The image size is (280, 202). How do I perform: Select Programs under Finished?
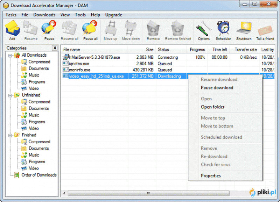tap(33, 162)
